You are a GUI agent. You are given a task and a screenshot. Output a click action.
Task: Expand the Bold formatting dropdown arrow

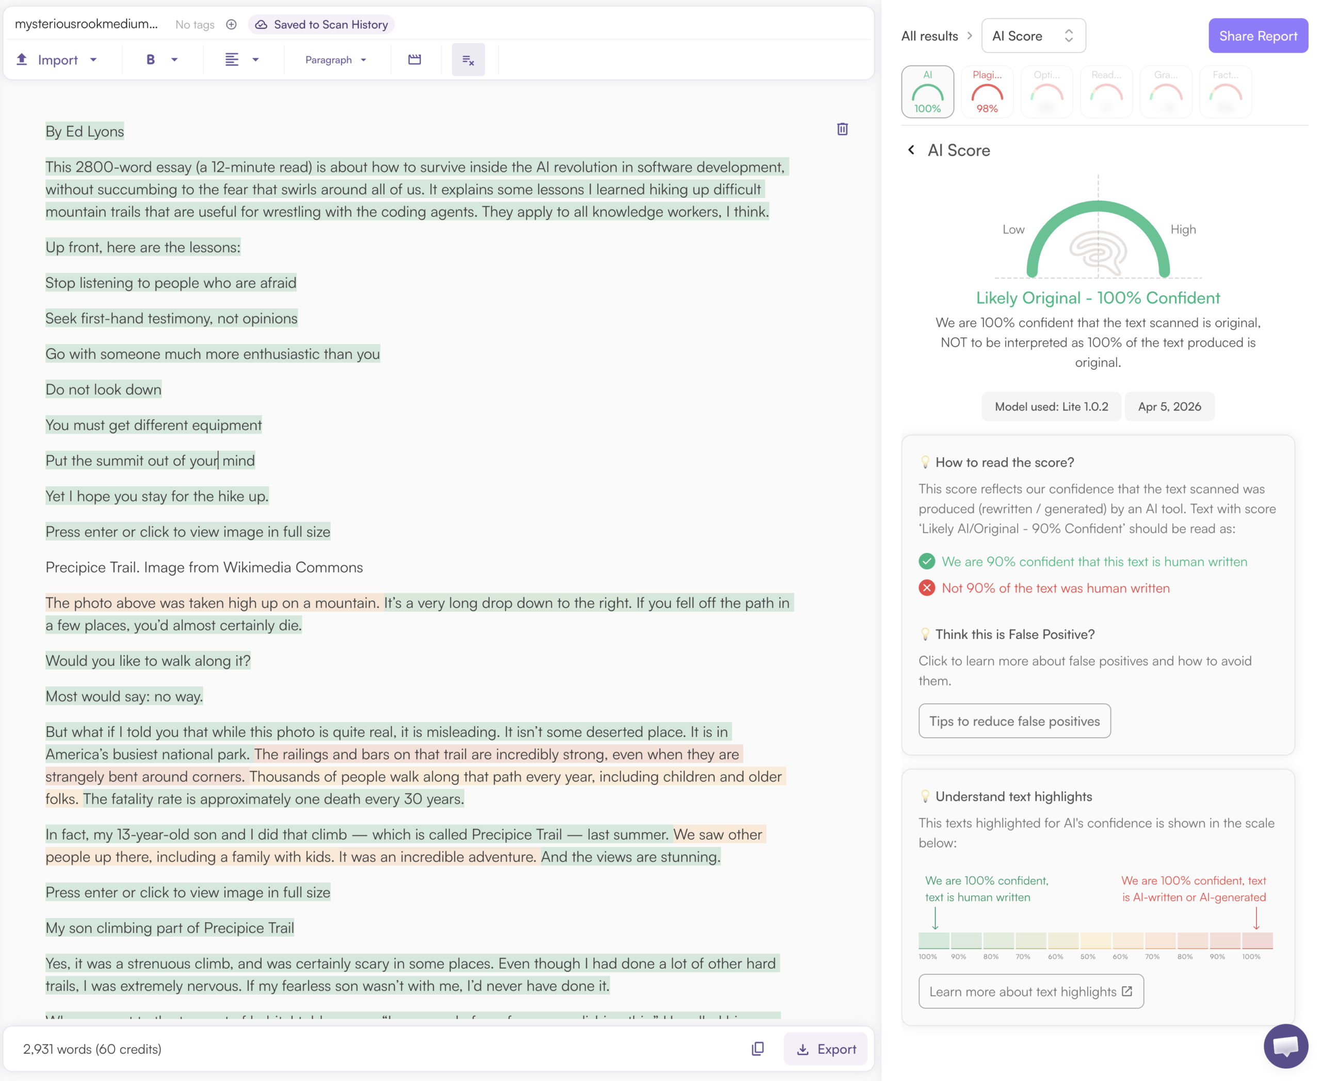[174, 60]
